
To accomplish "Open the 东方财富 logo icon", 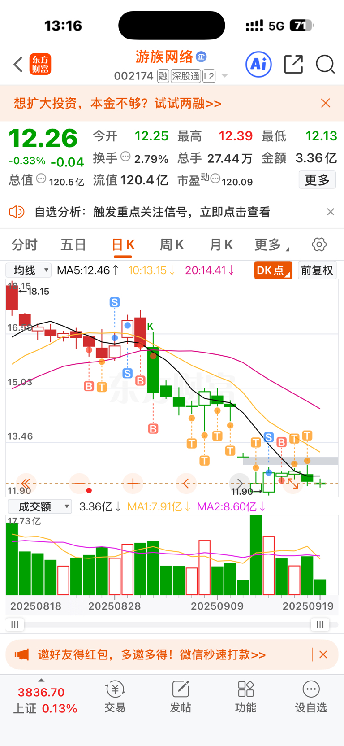I will click(x=40, y=65).
